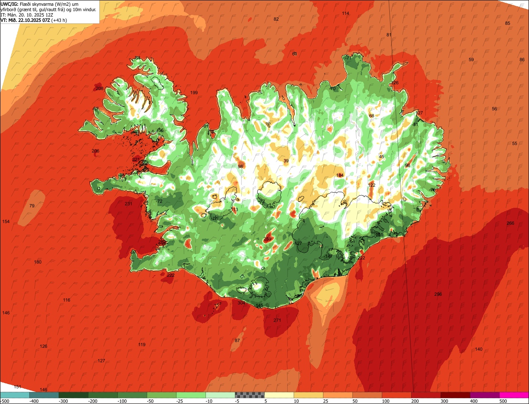529x404 pixels.
Task: Click the map value "45" in eastern Iceland
Action: pos(381,157)
